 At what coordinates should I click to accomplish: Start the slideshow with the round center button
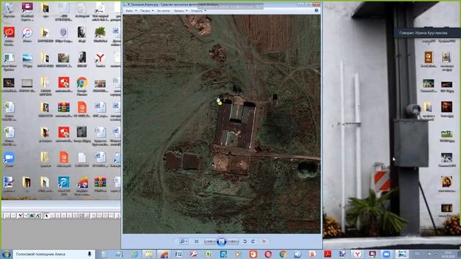221,242
